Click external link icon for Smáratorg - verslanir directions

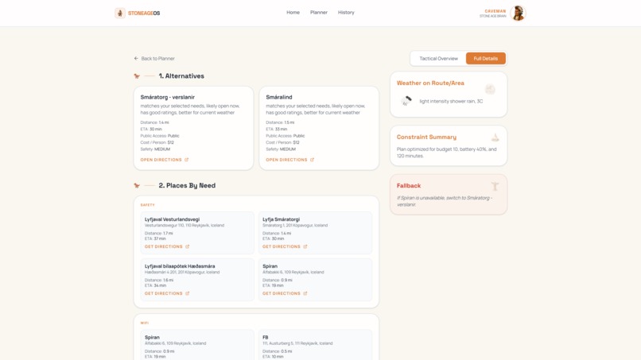point(186,160)
